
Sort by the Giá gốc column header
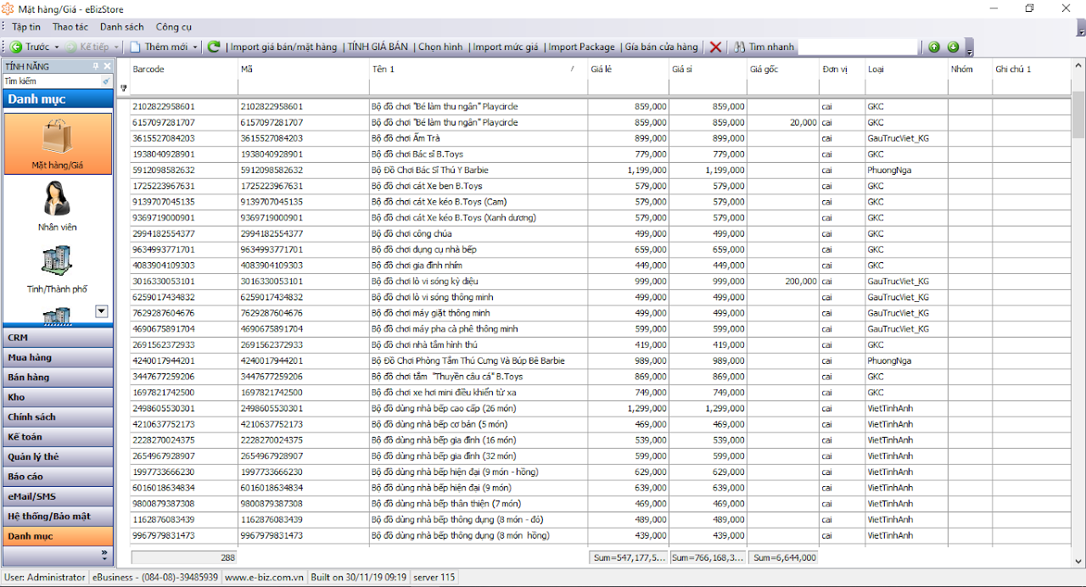coord(782,69)
